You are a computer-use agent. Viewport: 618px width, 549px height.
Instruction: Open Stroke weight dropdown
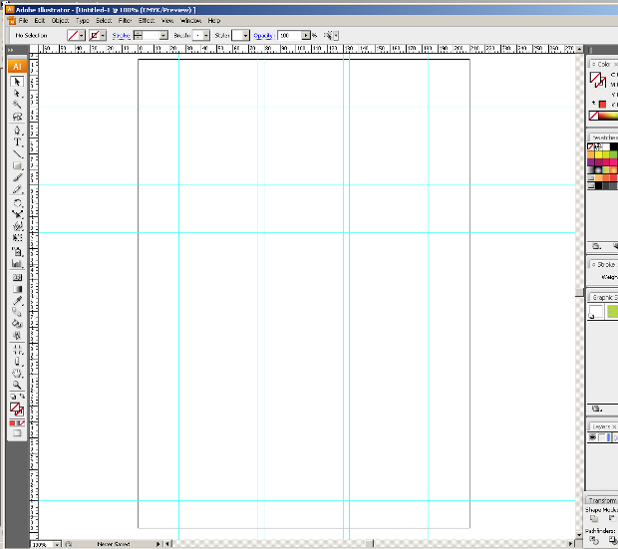click(x=163, y=36)
